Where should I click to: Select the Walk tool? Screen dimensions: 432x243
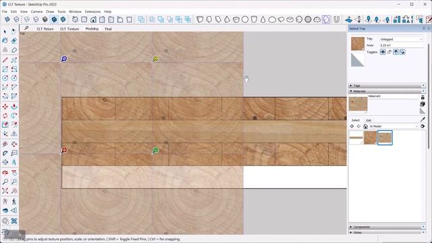[13, 201]
